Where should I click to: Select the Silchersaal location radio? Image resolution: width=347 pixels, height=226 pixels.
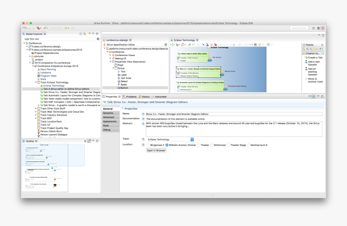click(x=212, y=145)
